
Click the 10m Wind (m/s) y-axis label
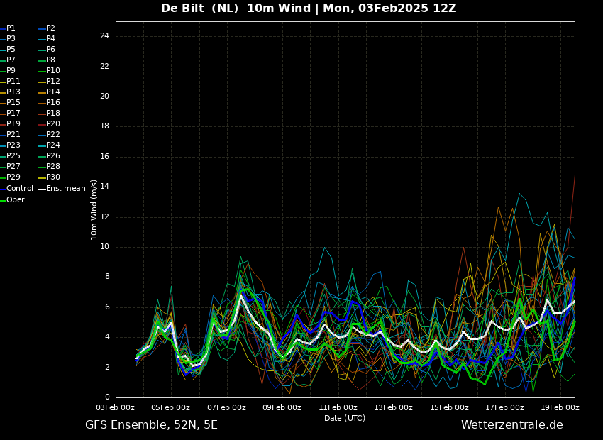click(94, 209)
